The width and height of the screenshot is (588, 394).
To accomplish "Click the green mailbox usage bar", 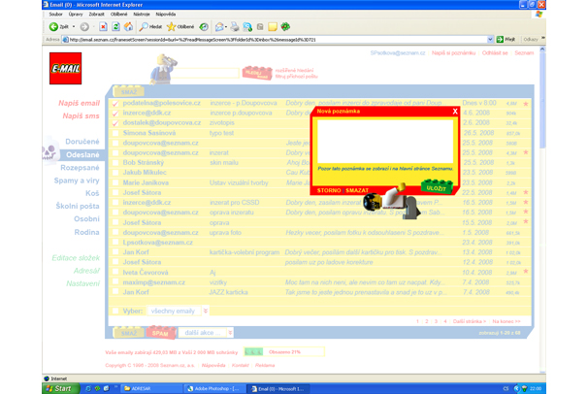I will click(x=253, y=352).
